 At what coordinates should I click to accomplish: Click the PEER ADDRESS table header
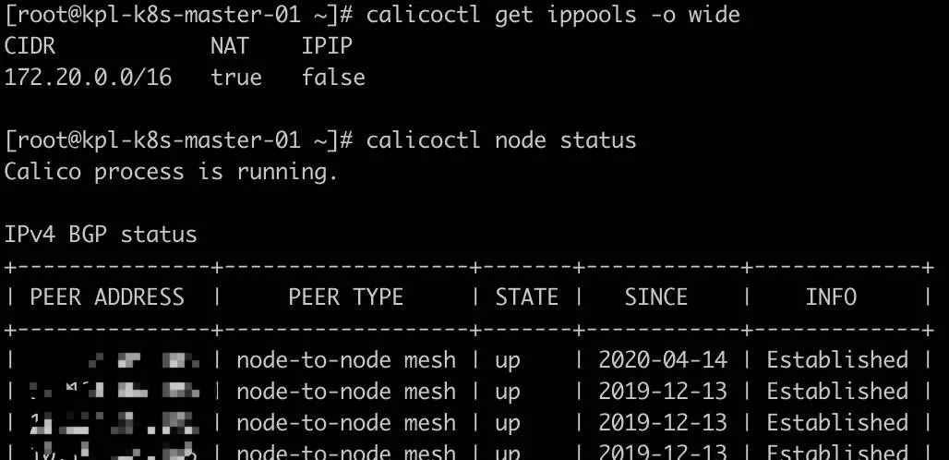[x=107, y=297]
